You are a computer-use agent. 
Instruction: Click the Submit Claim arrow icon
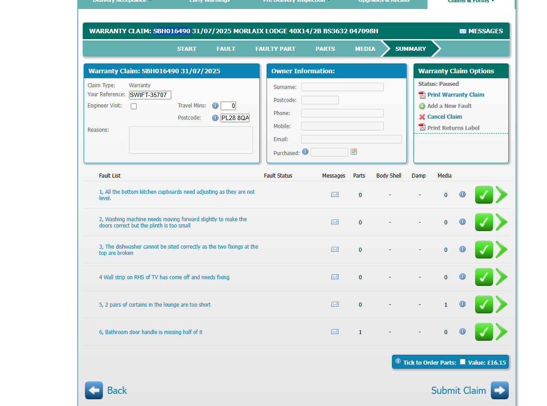[499, 390]
